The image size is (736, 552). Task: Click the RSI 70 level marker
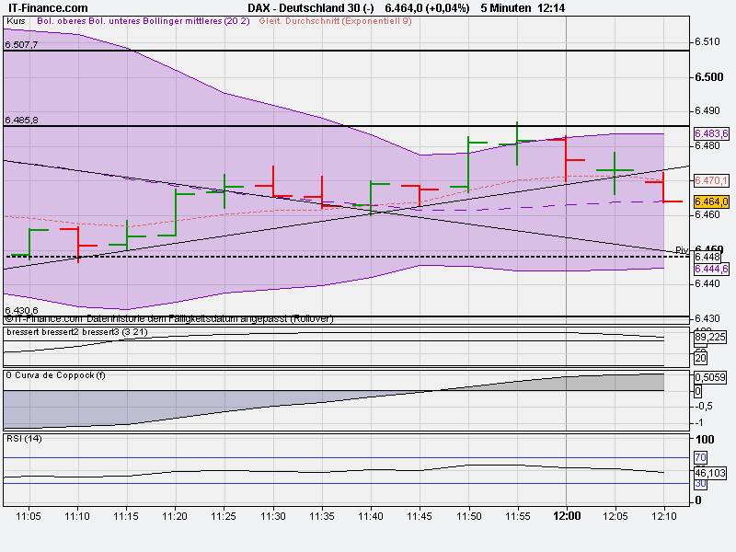coord(702,457)
